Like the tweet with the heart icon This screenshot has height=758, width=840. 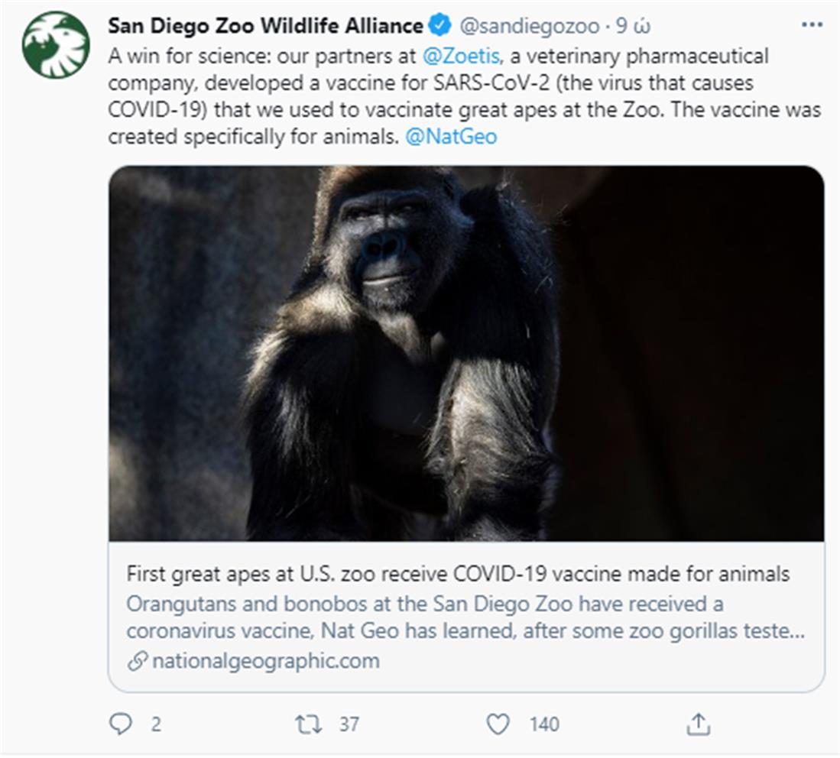498,724
